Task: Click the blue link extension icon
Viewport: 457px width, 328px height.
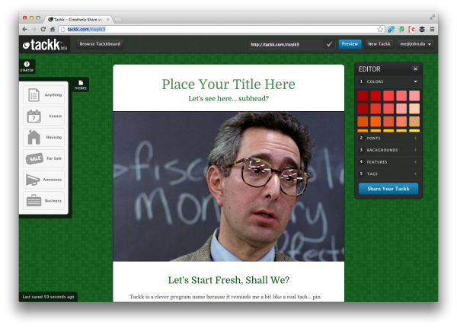Action: point(391,29)
